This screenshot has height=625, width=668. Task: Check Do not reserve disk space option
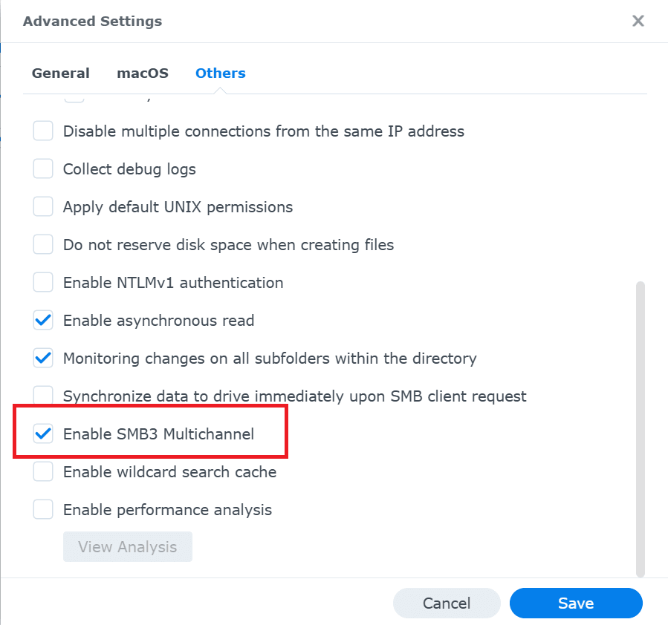point(43,244)
